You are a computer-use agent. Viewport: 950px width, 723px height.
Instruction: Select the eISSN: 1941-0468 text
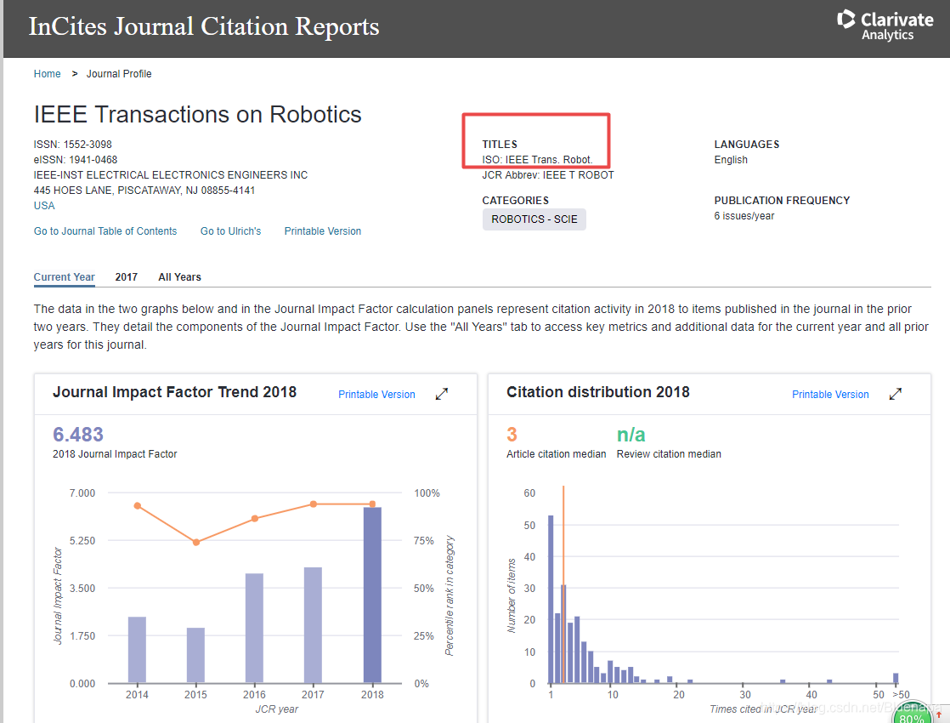click(x=76, y=160)
